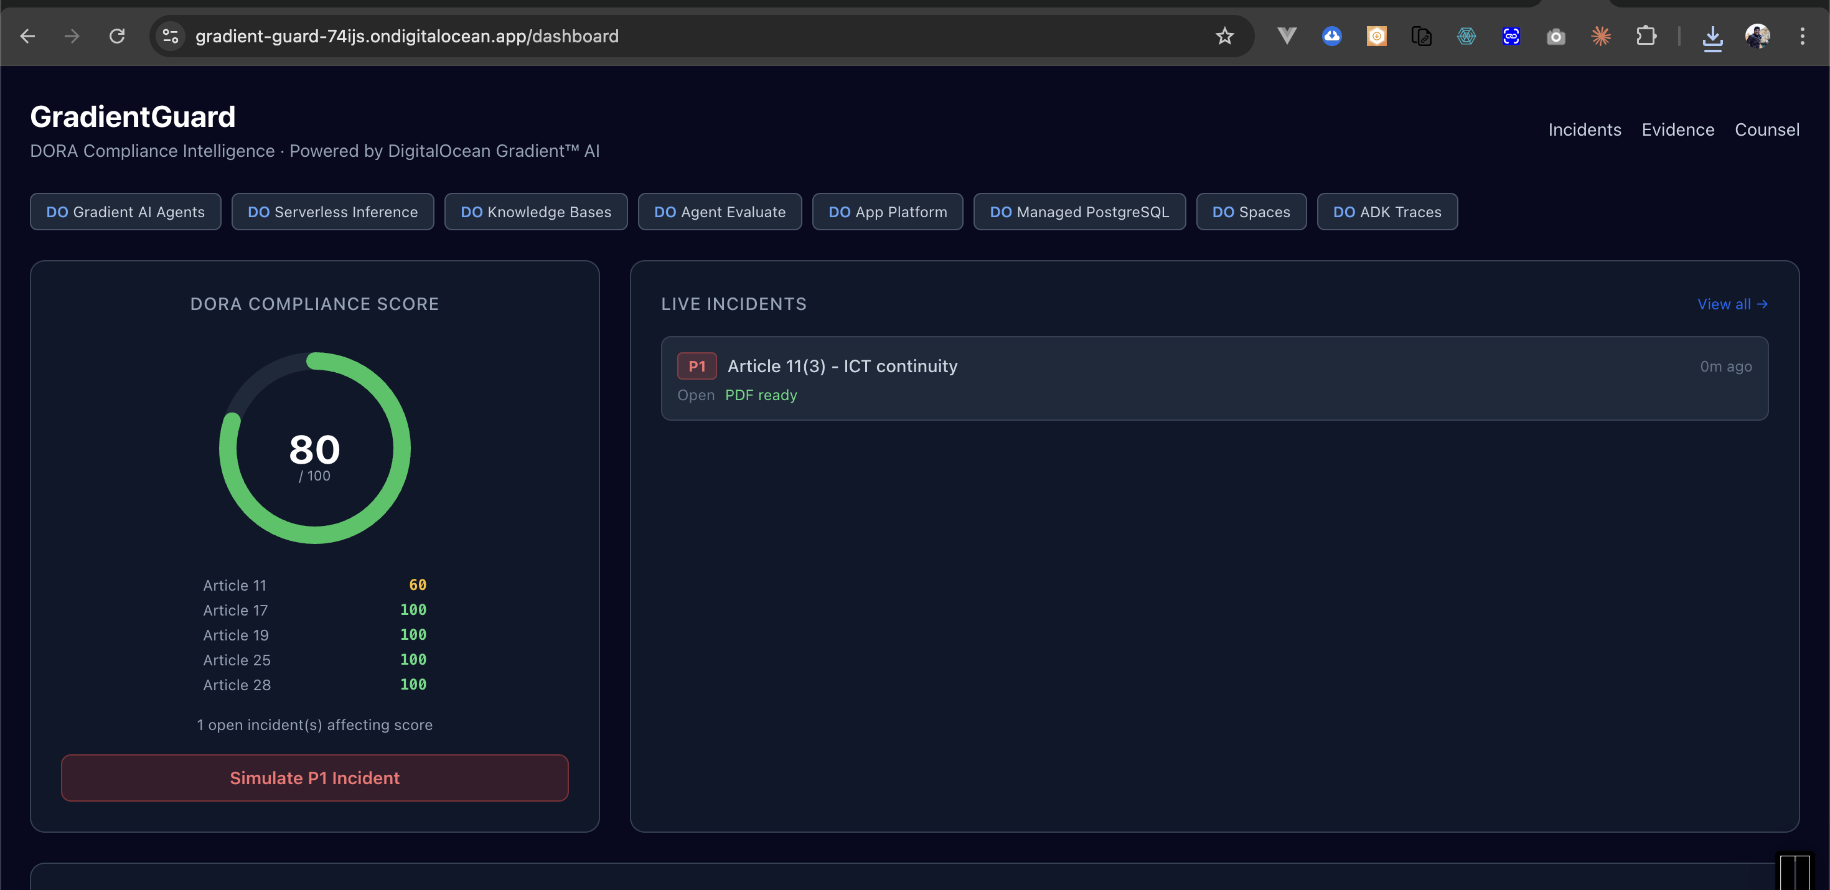Screen dimensions: 1830x890
Task: Click the browser back arrow
Action: pyautogui.click(x=28, y=36)
